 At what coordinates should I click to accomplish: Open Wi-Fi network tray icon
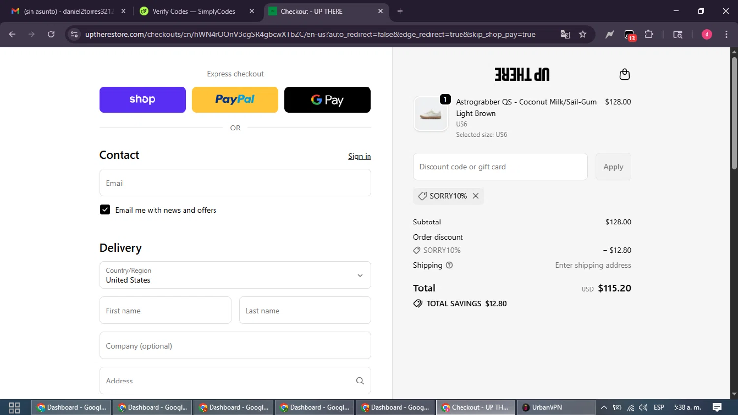[630, 407]
